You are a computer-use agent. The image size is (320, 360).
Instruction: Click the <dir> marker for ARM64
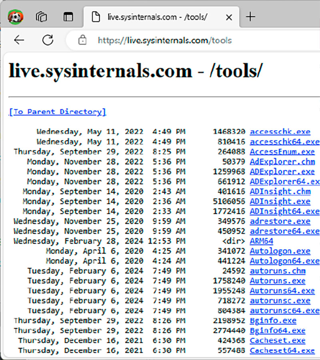pos(234,241)
